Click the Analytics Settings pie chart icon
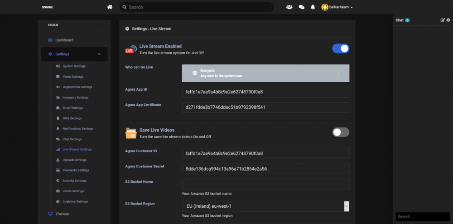453x224 pixels. (x=58, y=201)
